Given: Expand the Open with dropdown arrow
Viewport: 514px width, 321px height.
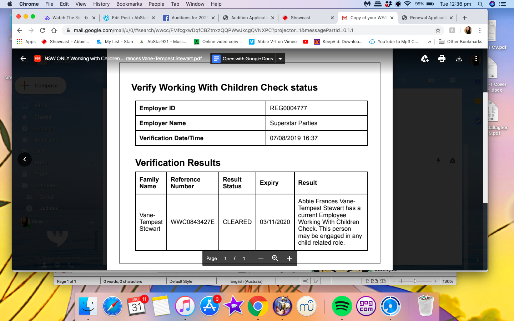Looking at the screenshot, I should [280, 59].
